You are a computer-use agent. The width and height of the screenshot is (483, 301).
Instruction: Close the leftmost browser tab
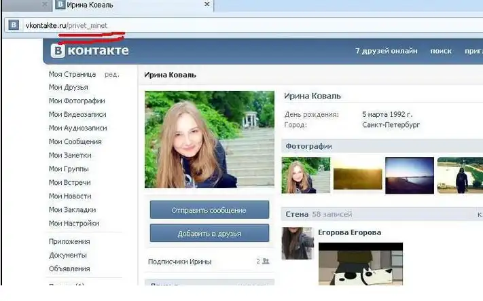(x=46, y=5)
